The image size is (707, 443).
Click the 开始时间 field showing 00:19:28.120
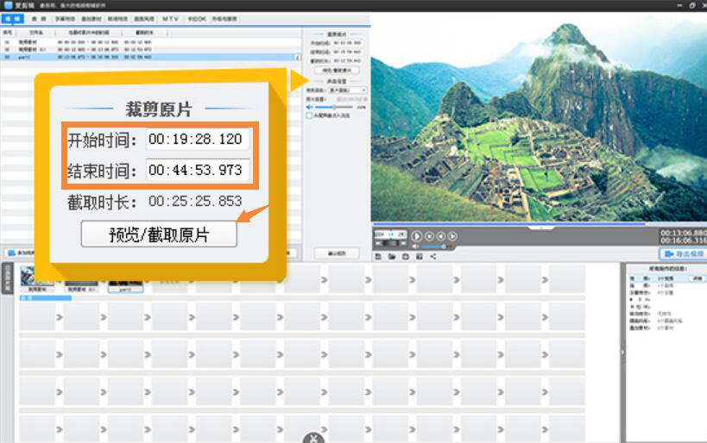199,139
